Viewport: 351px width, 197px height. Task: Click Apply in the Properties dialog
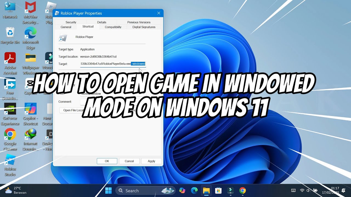pos(151,161)
